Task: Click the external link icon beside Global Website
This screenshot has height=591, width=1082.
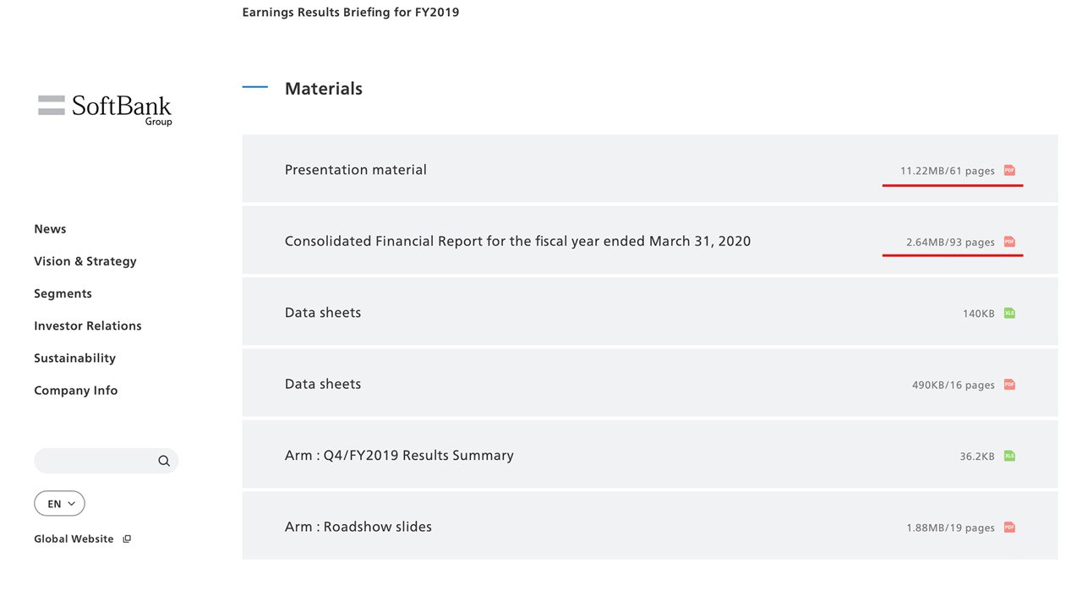Action: point(127,539)
